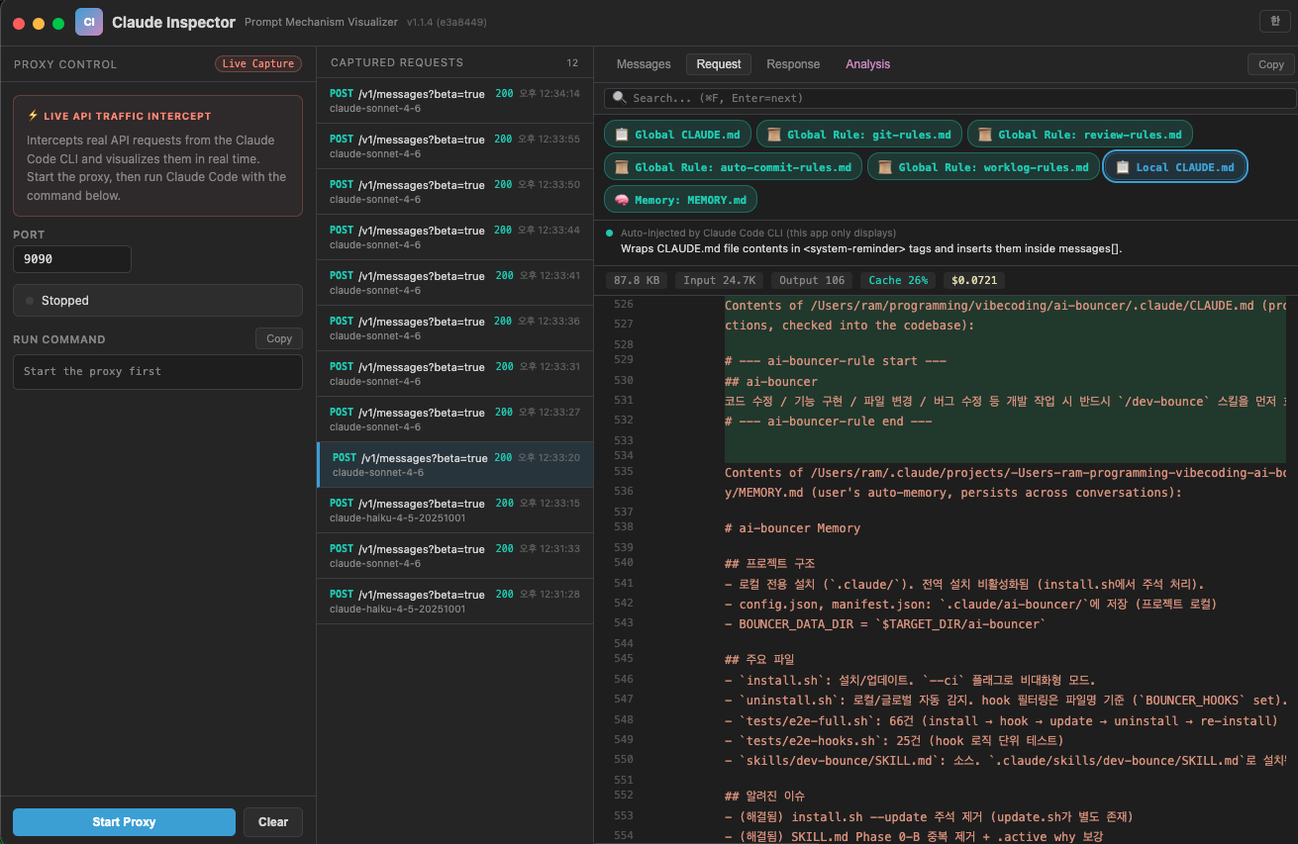
Task: Click the '# --- ai-bouncer-rule start ---' line
Action: tap(836, 361)
